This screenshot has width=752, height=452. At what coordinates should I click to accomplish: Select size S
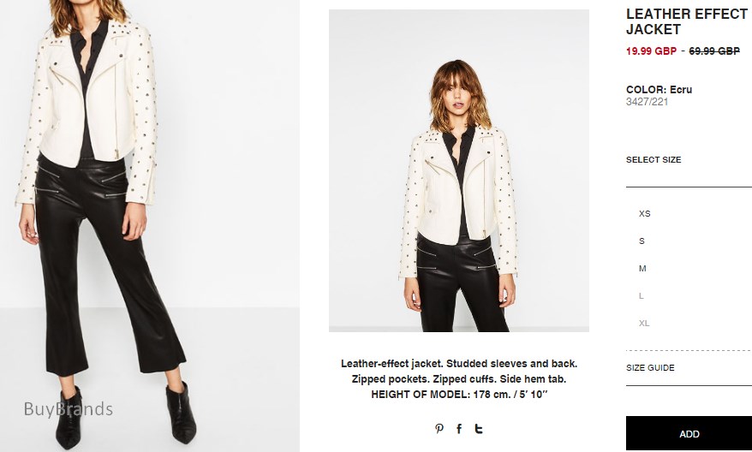tap(642, 241)
